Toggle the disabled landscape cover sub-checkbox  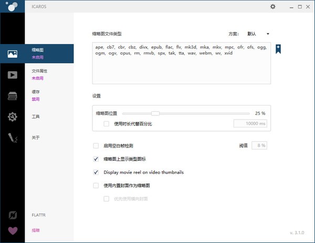pyautogui.click(x=106, y=199)
